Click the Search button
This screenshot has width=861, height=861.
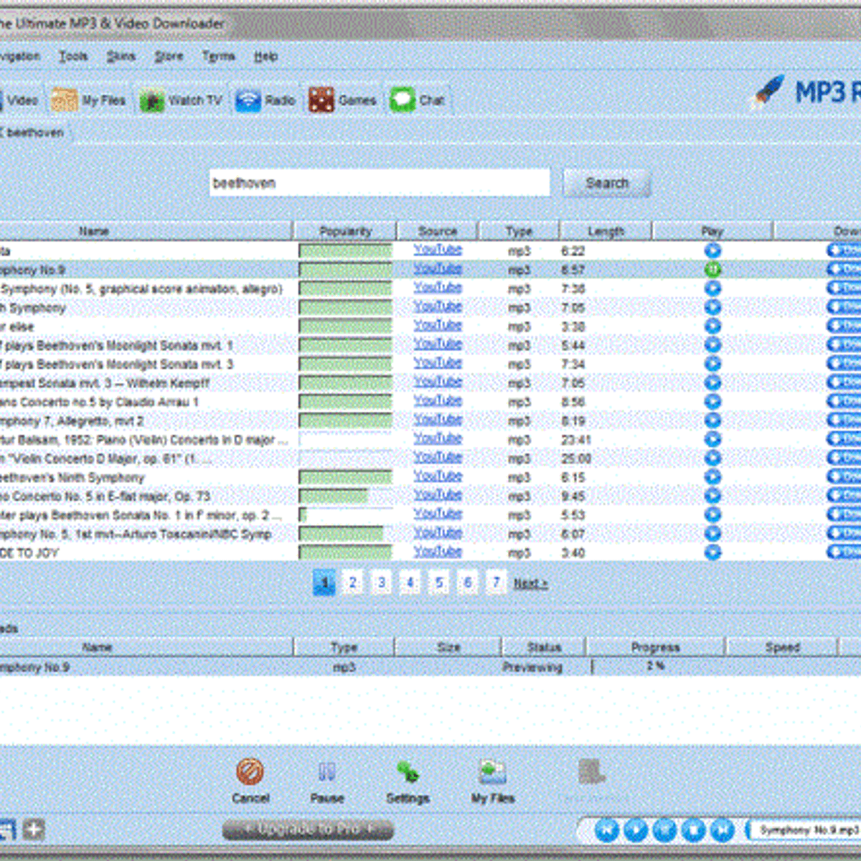(606, 183)
